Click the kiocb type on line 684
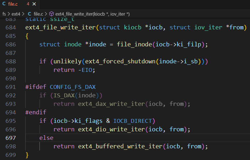The width and height of the screenshot is (250, 160). [133, 28]
